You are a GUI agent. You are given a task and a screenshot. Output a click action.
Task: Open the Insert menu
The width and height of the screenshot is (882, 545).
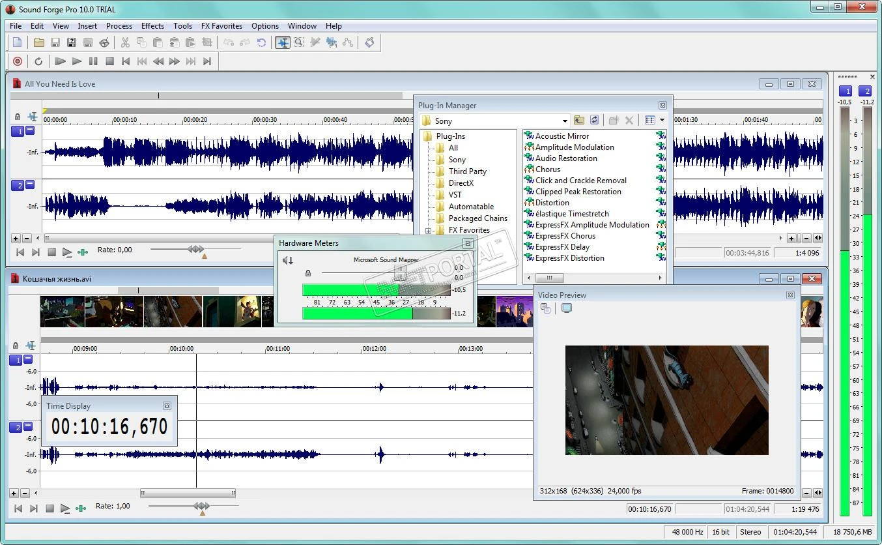87,26
